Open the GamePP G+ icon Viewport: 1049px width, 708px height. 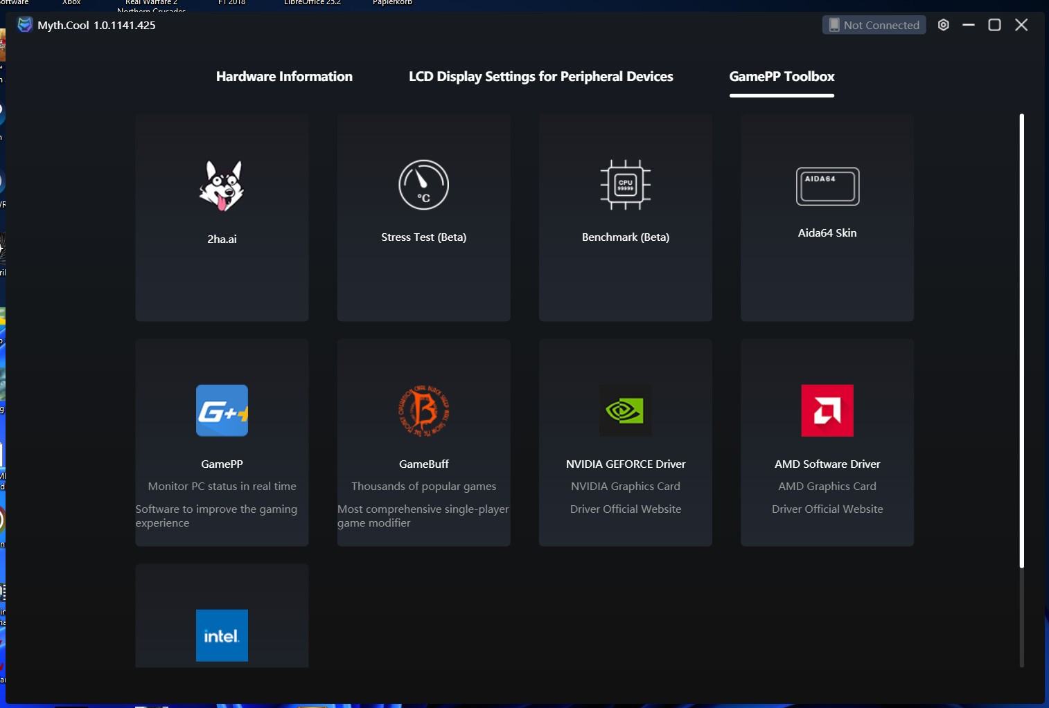[222, 410]
